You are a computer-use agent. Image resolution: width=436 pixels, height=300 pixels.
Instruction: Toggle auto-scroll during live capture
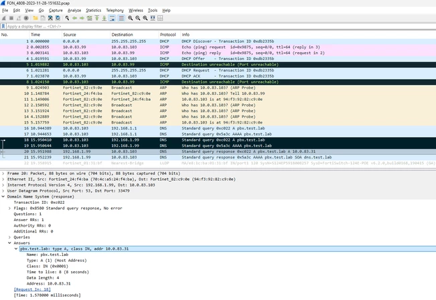pos(112,18)
